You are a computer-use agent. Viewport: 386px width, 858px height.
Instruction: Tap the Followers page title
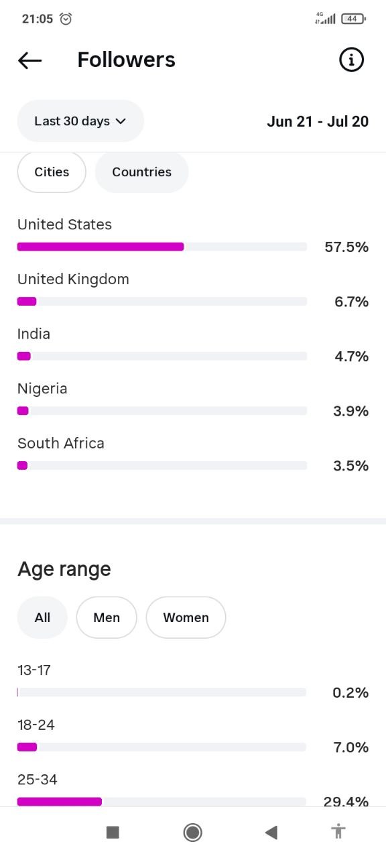(x=126, y=60)
